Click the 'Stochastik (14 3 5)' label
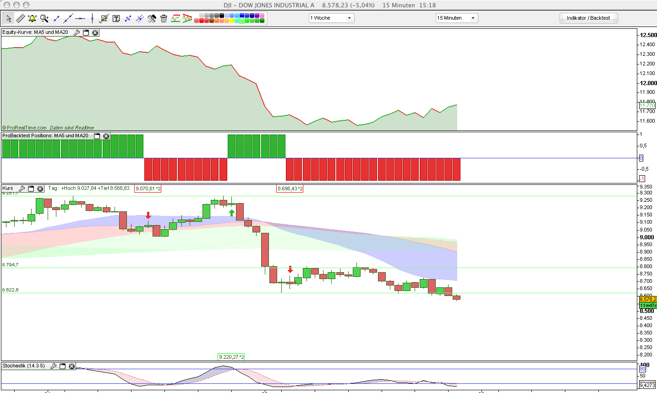The height and width of the screenshot is (393, 657). click(x=24, y=366)
